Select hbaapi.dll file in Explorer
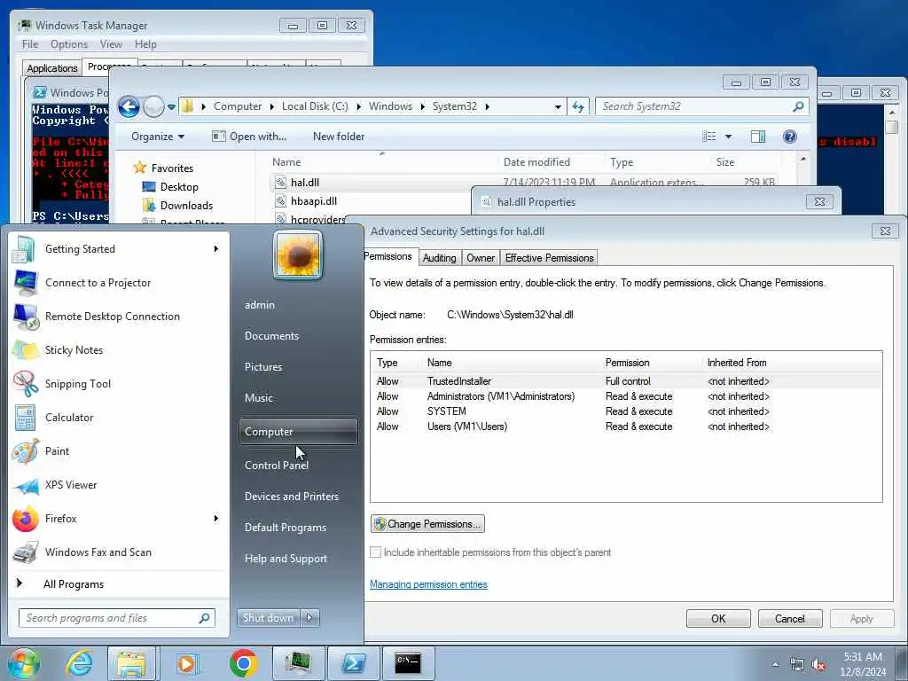The width and height of the screenshot is (908, 681). [314, 201]
